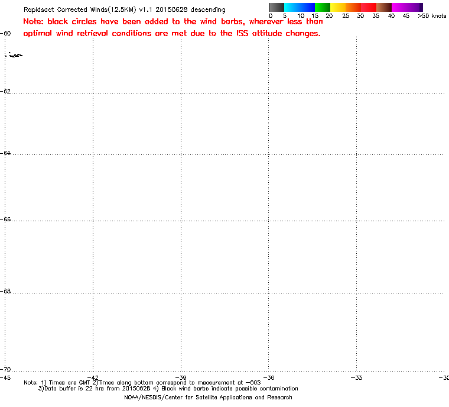
Task: Click the -62 latitude label
Action: [x=5, y=91]
